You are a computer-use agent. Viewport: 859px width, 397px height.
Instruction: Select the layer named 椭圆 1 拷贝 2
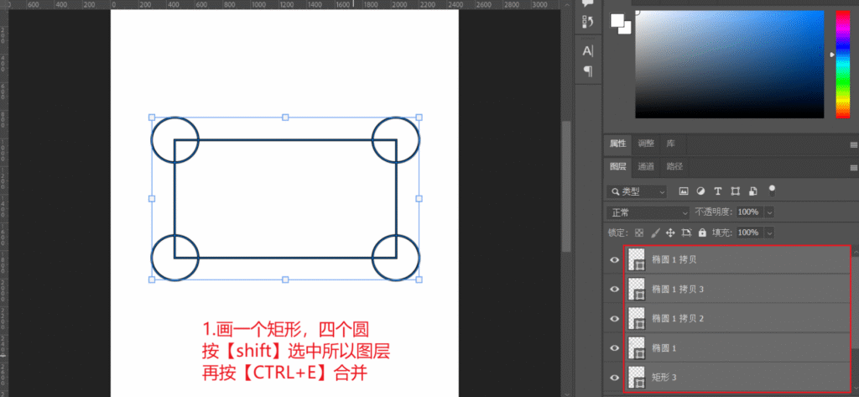677,319
